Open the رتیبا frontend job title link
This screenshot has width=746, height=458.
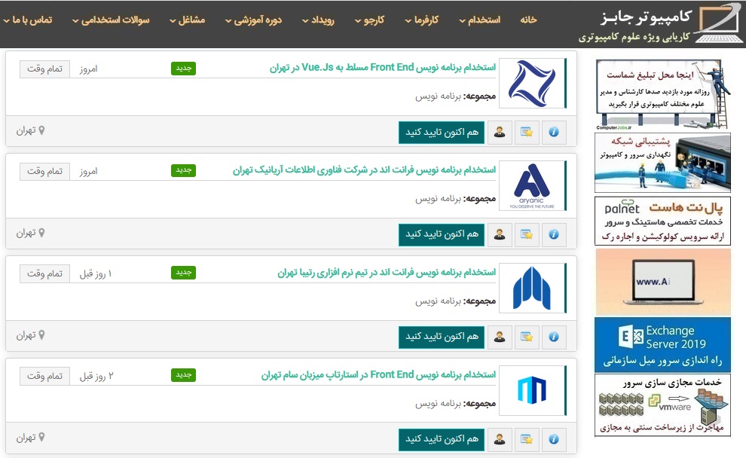click(x=387, y=273)
